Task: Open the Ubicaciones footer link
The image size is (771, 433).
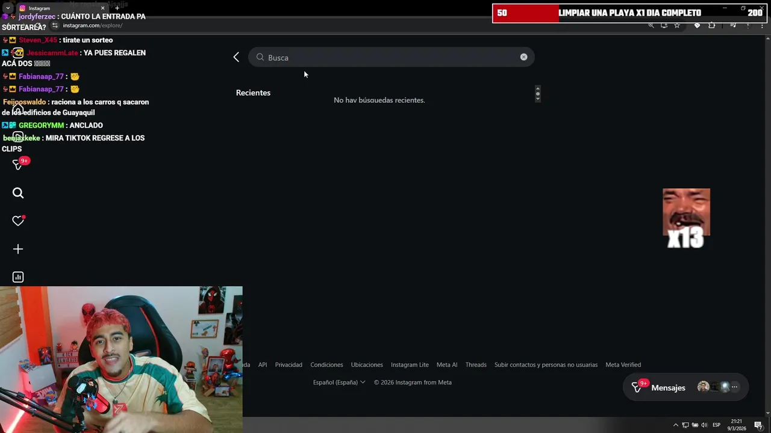Action: click(367, 365)
